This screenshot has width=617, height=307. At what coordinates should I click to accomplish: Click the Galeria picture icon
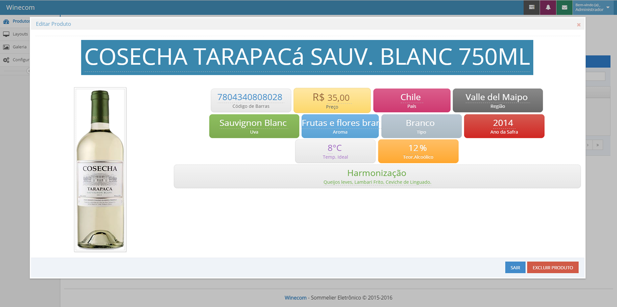(x=6, y=47)
